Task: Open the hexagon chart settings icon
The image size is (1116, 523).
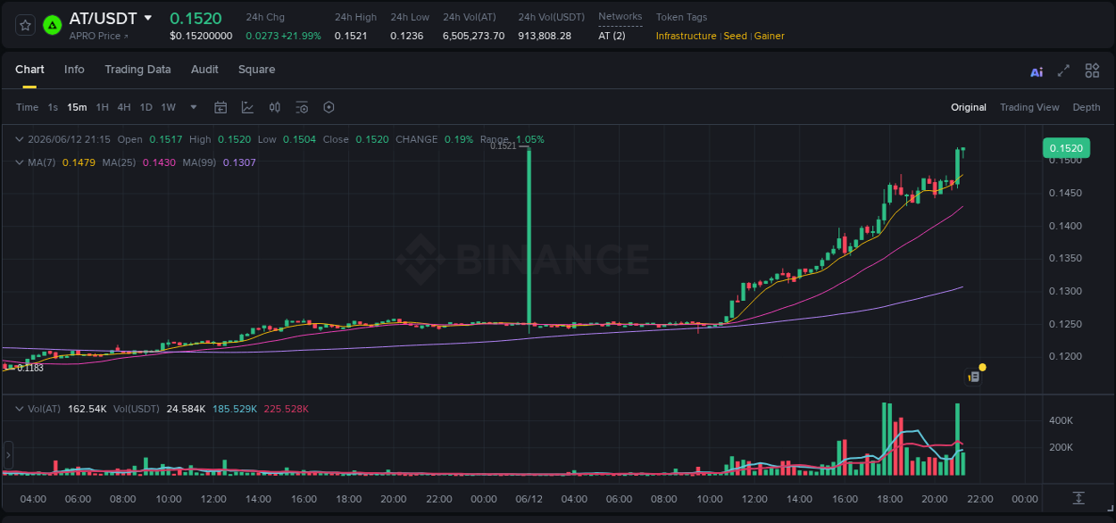Action: [x=329, y=107]
